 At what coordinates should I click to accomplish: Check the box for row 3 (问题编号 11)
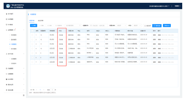(x=32, y=44)
